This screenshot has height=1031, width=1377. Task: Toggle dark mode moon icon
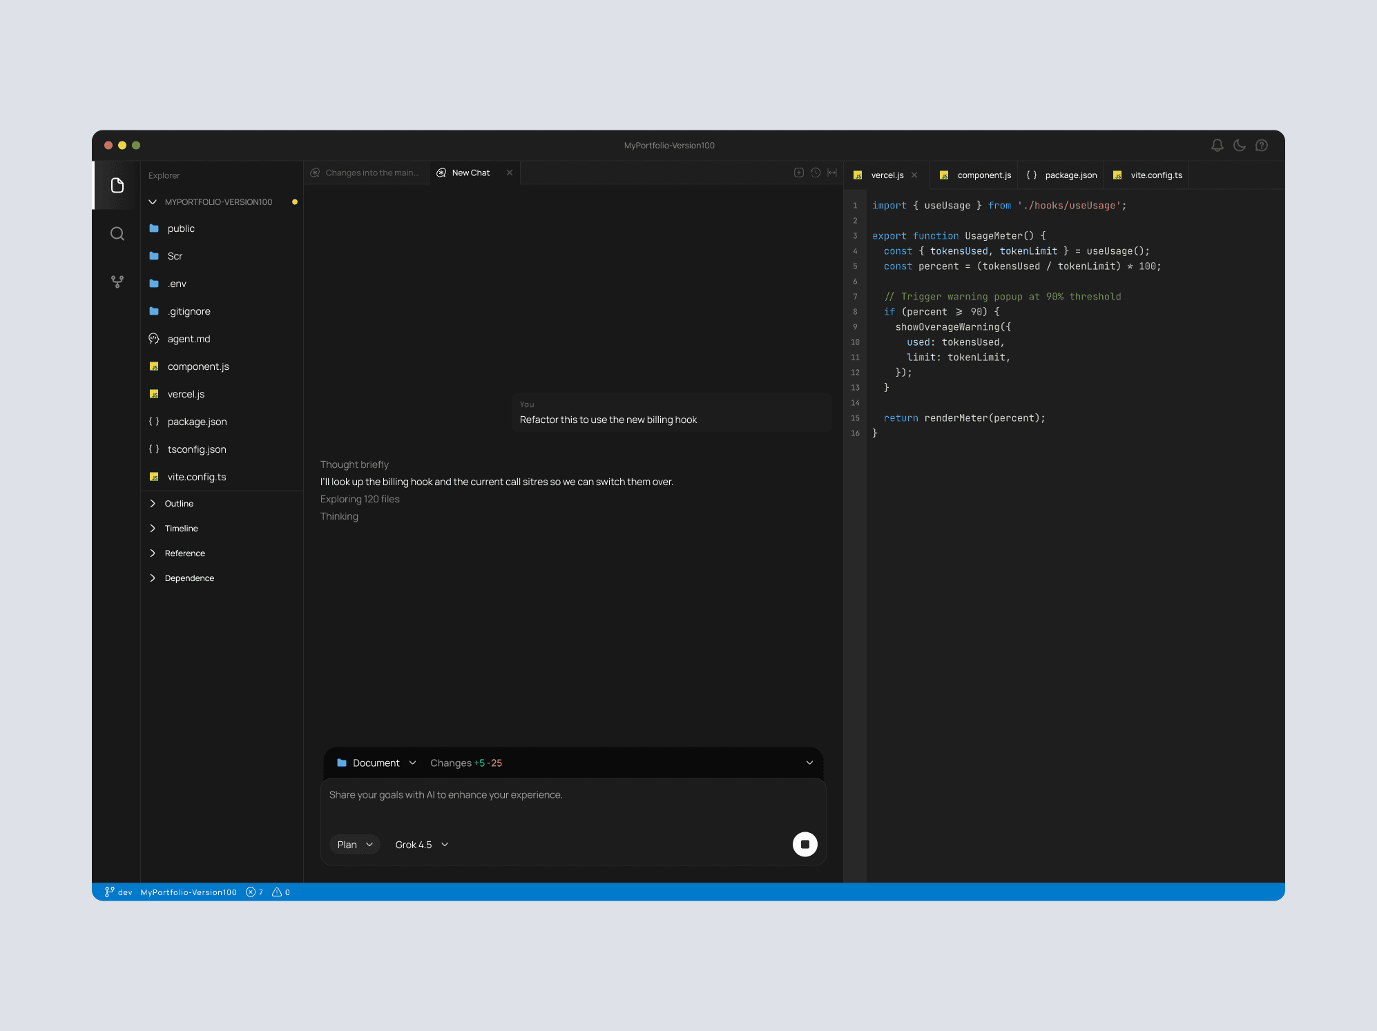(x=1240, y=146)
